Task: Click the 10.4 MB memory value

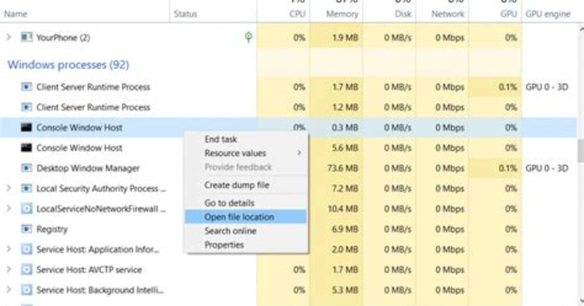Action: coord(343,209)
